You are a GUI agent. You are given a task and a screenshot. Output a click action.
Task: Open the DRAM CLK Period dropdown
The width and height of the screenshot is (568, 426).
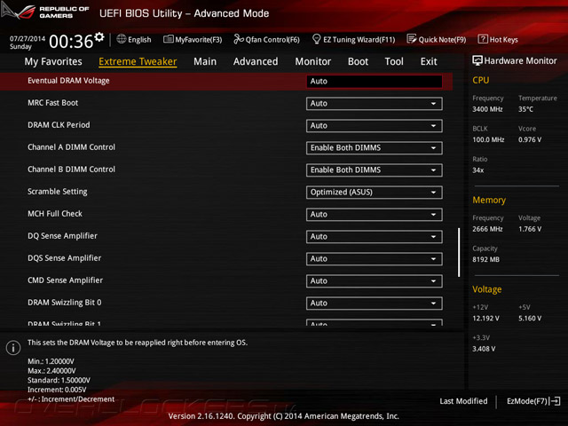375,126
